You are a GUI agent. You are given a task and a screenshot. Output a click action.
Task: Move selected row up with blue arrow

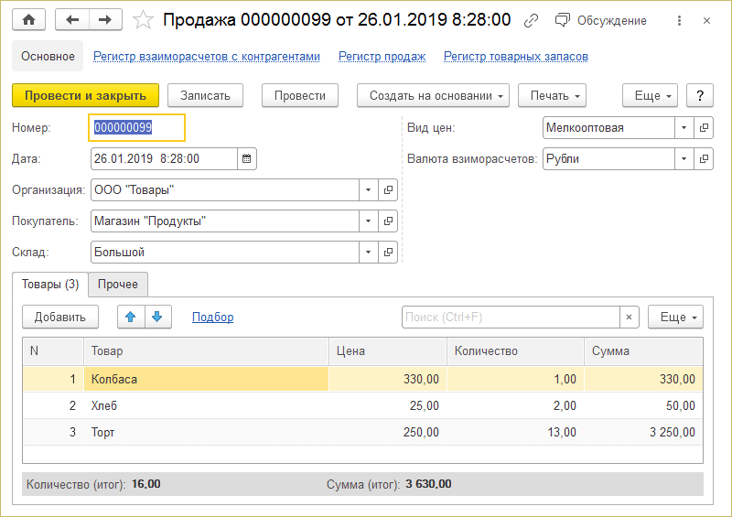131,317
